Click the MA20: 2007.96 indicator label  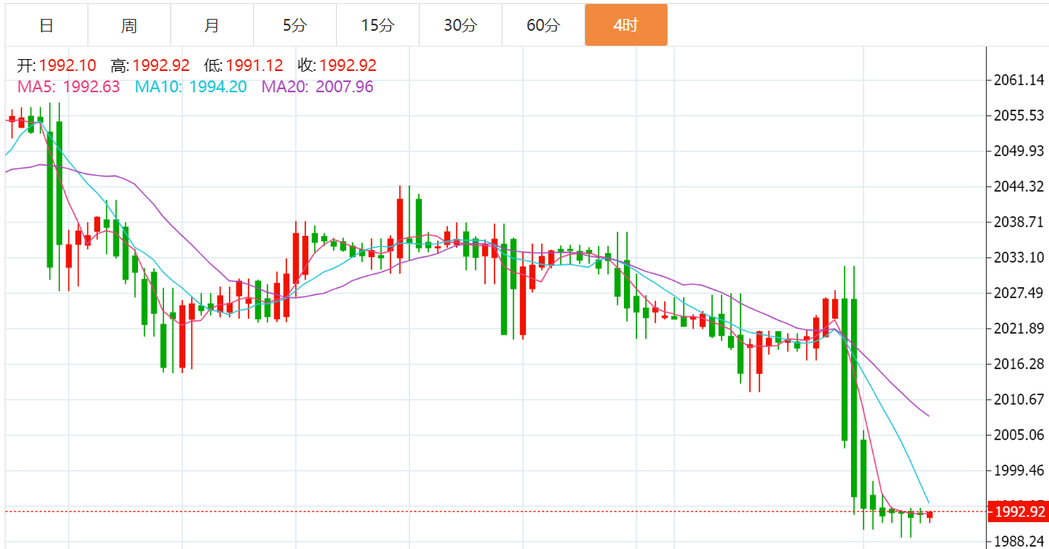[318, 87]
